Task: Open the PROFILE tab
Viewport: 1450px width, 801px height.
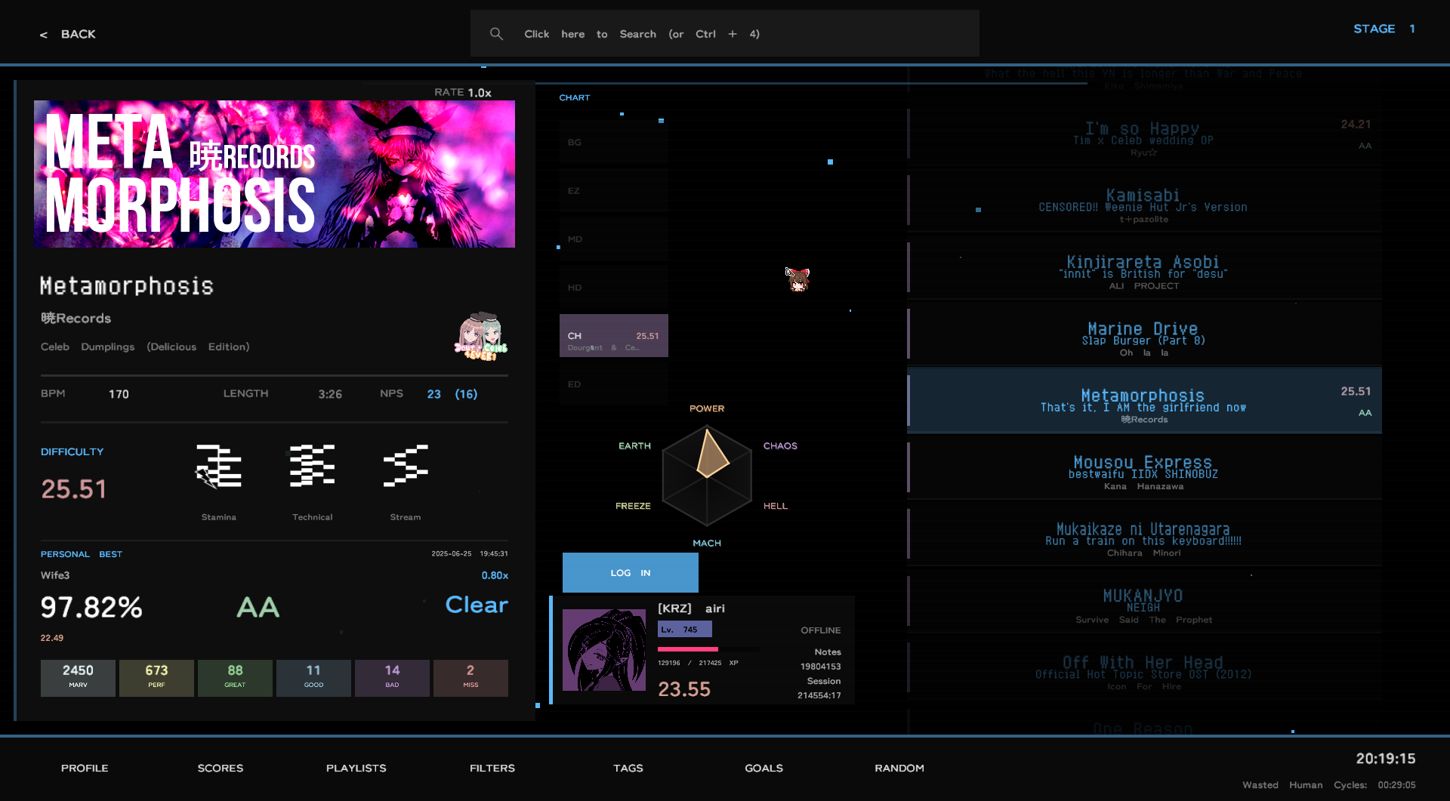Action: coord(85,768)
